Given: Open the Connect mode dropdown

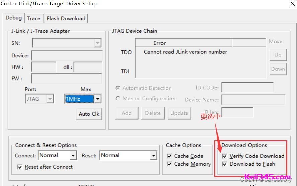Looking at the screenshot, I should point(73,155).
